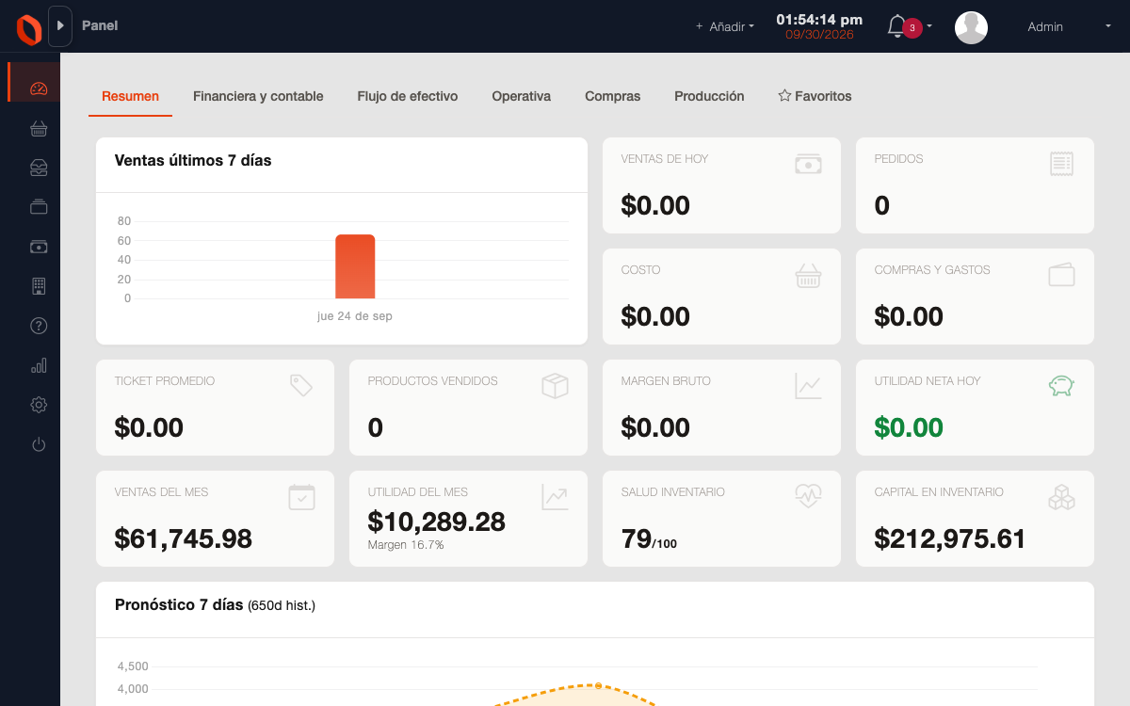Open the building icon in sidebar
The height and width of the screenshot is (706, 1130).
[39, 286]
